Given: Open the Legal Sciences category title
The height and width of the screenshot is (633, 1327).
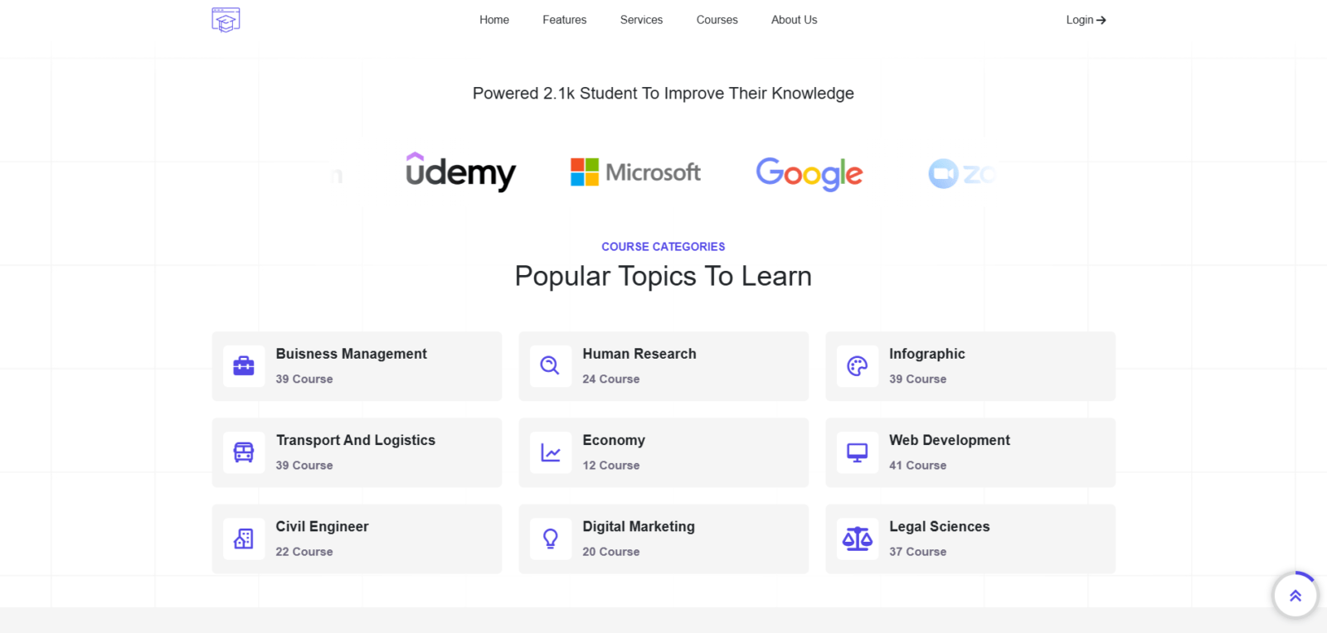Looking at the screenshot, I should click(940, 527).
